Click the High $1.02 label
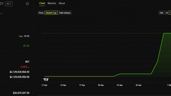Screen dimensions: 171x96 (24, 36)
